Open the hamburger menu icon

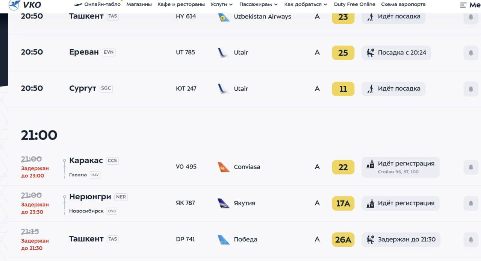[x=463, y=5]
